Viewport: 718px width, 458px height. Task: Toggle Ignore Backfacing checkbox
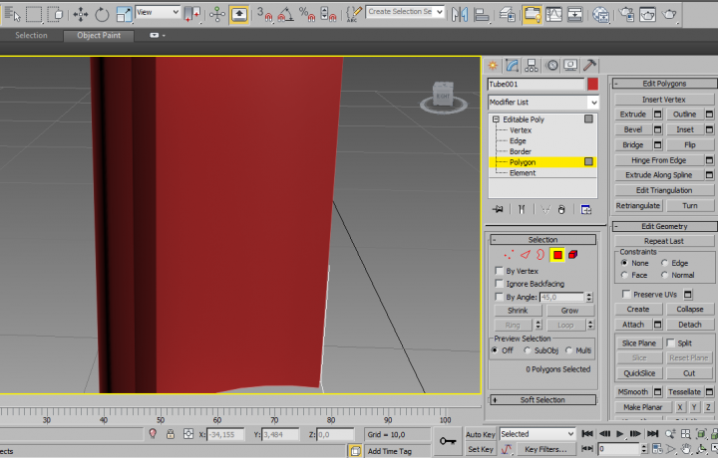(x=500, y=284)
